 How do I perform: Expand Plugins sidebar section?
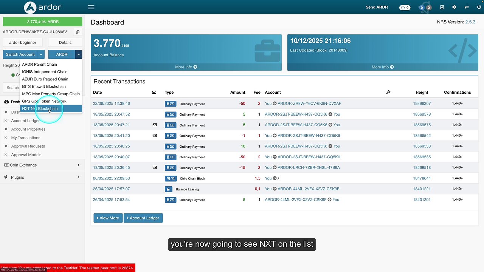point(42,177)
